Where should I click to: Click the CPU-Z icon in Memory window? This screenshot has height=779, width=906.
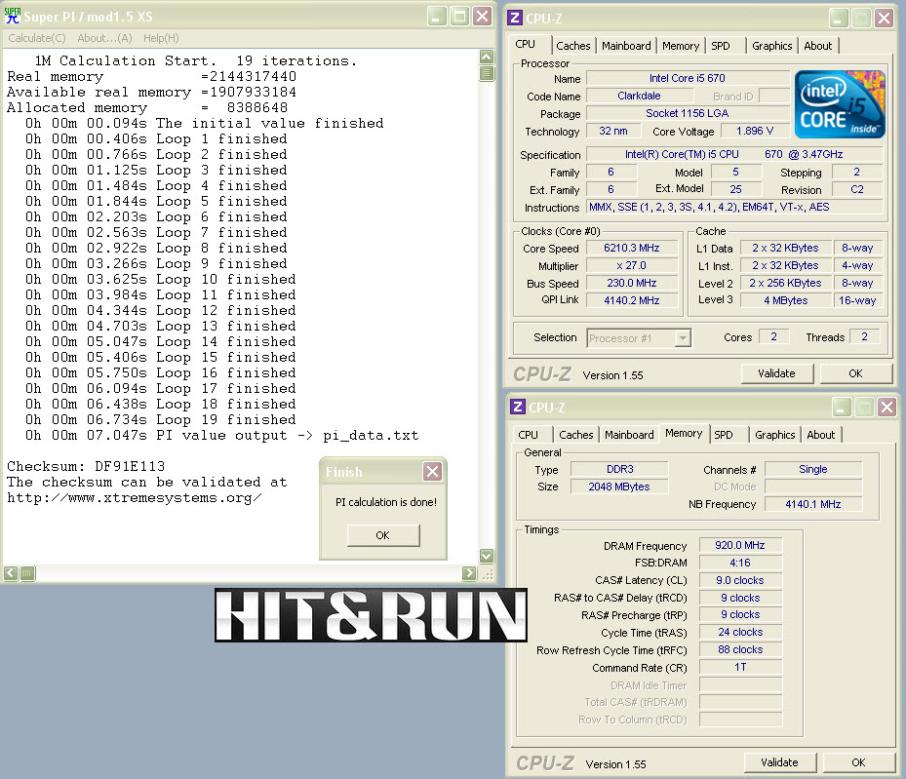click(x=517, y=408)
